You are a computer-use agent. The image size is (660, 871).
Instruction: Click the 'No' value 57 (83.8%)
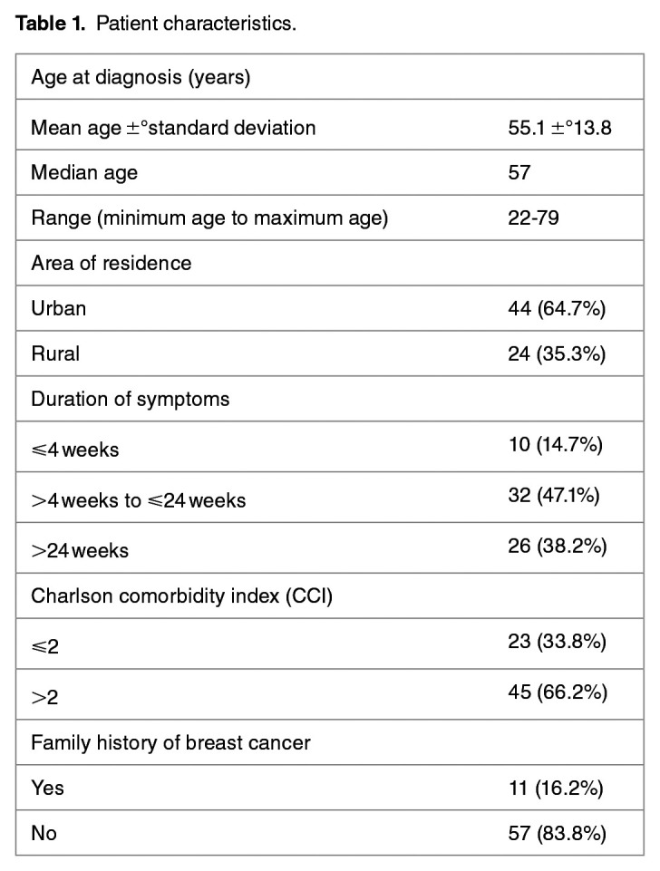coord(557,833)
